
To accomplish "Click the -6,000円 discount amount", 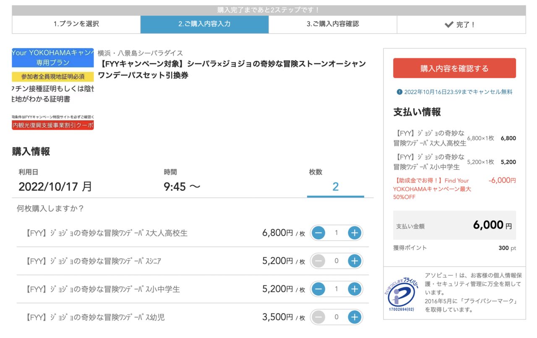I will click(x=502, y=180).
